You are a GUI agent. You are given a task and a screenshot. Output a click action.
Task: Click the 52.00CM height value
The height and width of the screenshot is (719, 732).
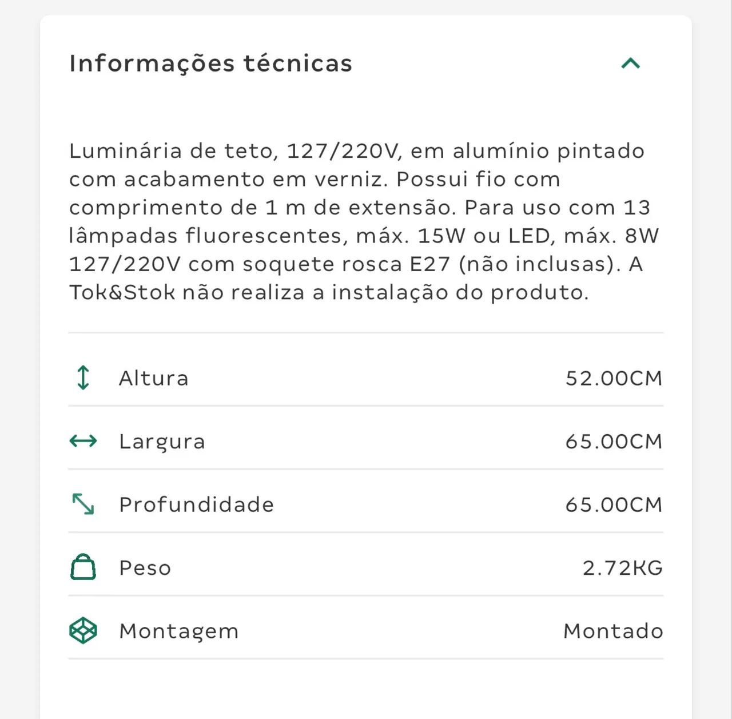(x=613, y=378)
